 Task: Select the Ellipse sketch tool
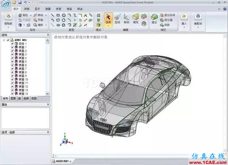point(58,25)
